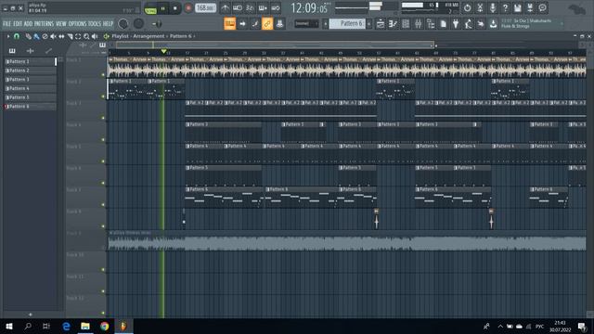
Task: Click the arrow left of the Pattern 6 selector
Action: coord(325,23)
